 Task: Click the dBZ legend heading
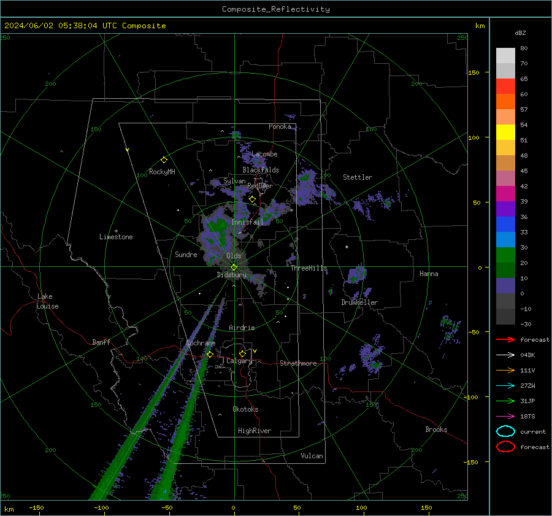pos(520,33)
